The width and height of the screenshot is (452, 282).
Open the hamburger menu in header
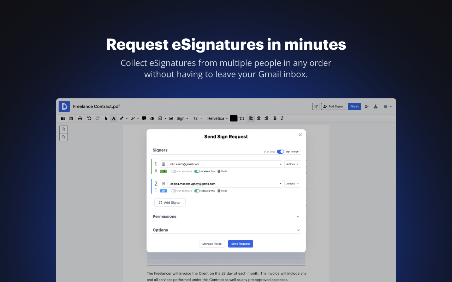point(388,106)
